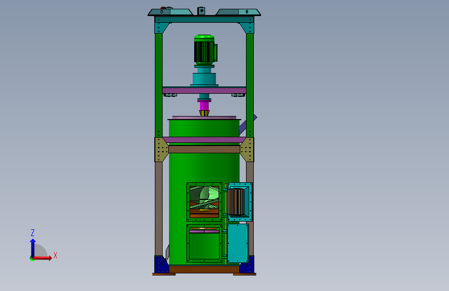Image resolution: width=449 pixels, height=291 pixels.
Task: Select the right top tray on the frame
Action: [x=238, y=12]
